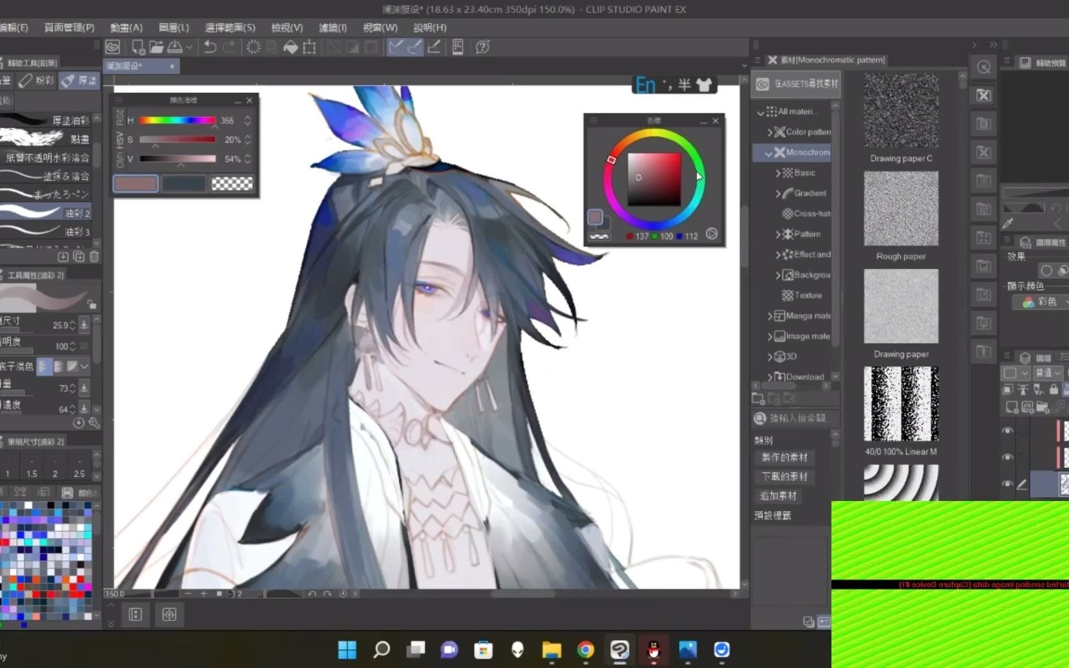This screenshot has width=1069, height=668.
Task: Click 下載的素材 filter button
Action: [x=784, y=477]
